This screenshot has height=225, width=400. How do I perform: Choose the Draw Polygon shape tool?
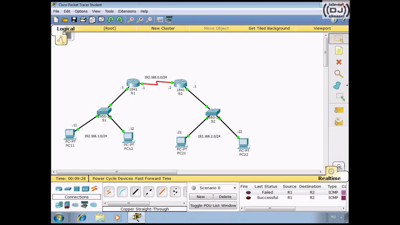(337, 85)
